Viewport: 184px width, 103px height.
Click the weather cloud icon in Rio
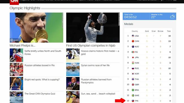pos(172,16)
